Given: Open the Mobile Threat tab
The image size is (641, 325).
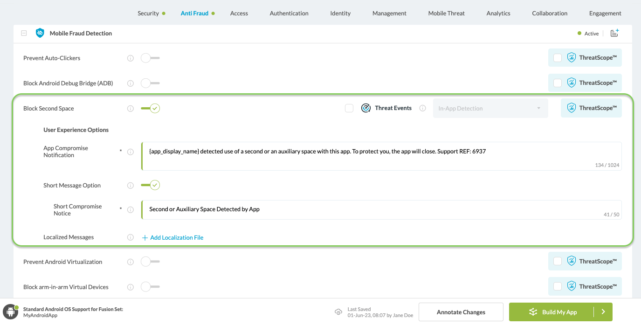Looking at the screenshot, I should [x=446, y=13].
